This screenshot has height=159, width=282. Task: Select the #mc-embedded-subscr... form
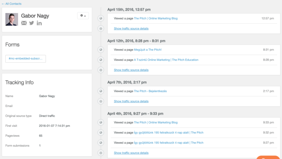pos(25,59)
